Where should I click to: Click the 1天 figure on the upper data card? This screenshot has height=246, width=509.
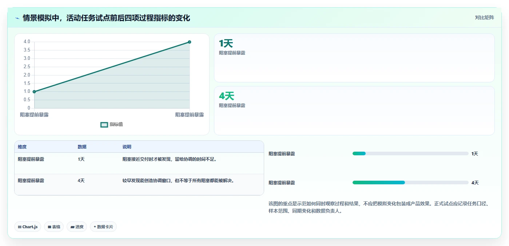pyautogui.click(x=226, y=44)
